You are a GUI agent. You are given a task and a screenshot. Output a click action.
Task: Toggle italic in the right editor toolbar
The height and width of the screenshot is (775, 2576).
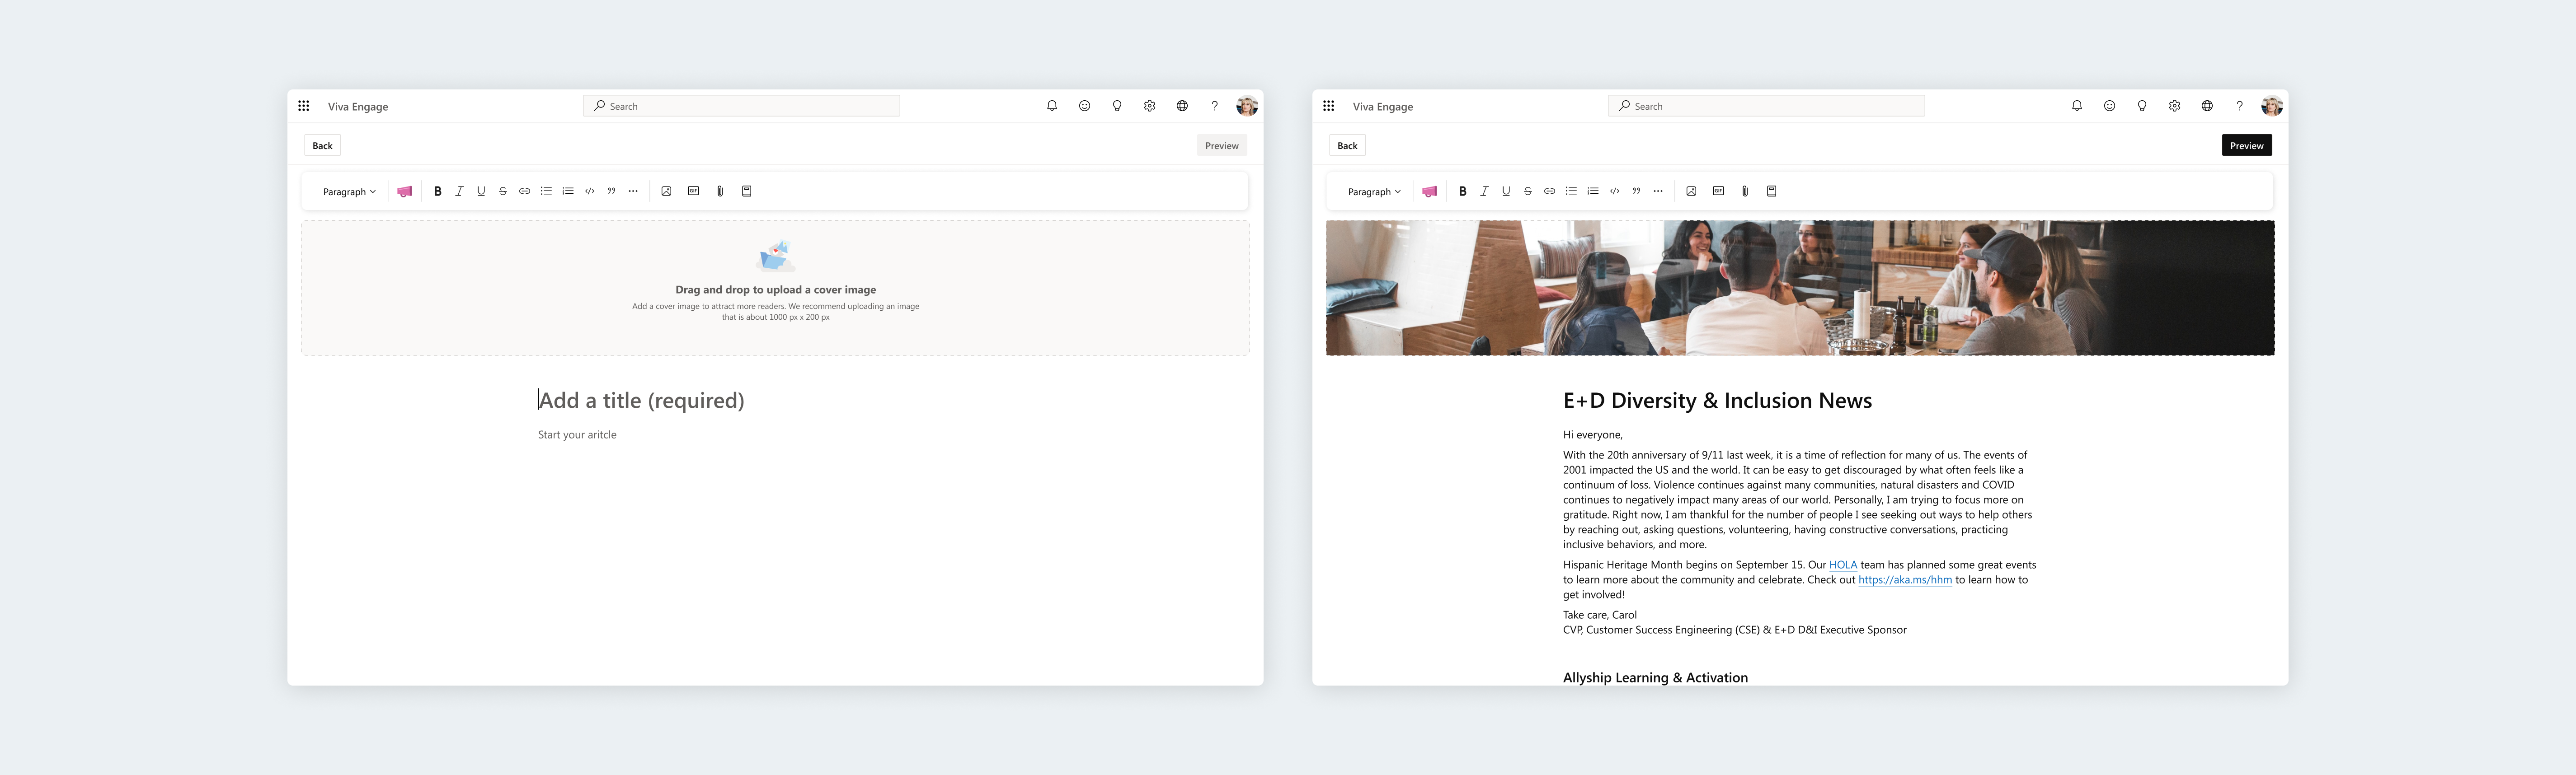(x=1484, y=191)
